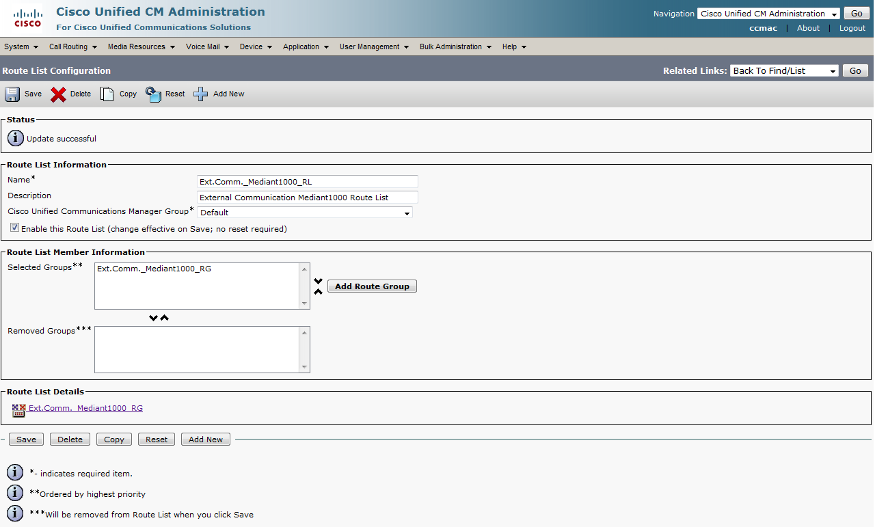Open the Call Routing menu
The width and height of the screenshot is (875, 527).
coord(72,46)
